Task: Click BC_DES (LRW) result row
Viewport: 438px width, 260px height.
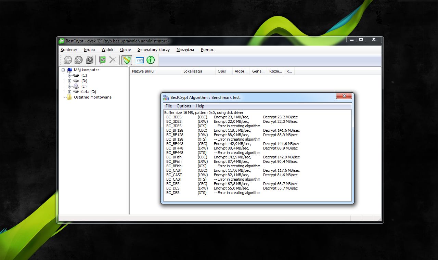Action: tap(232, 188)
